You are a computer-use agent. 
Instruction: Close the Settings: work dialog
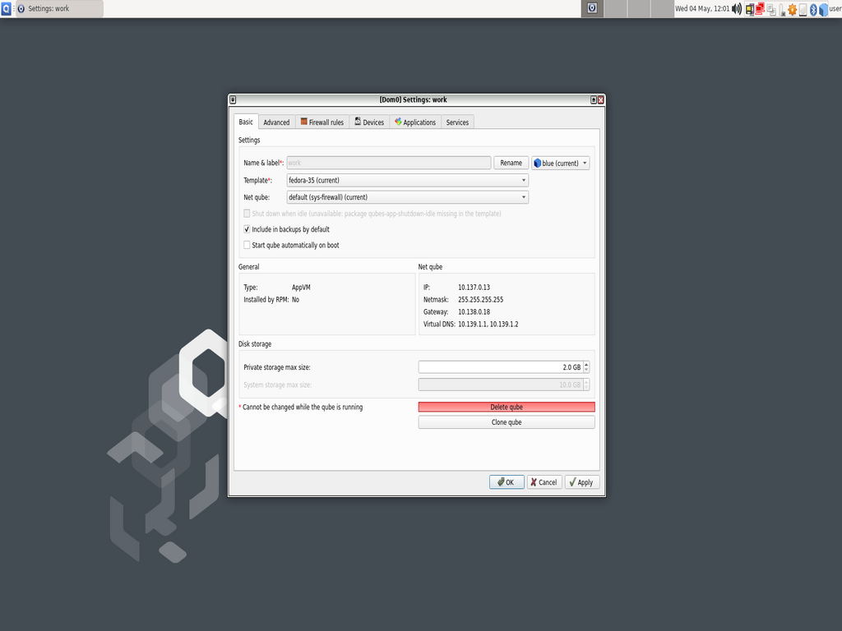601,99
